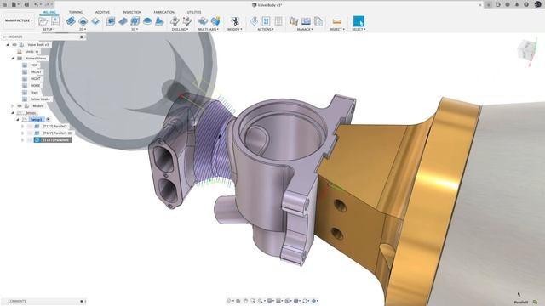Switch to the UTILITIES tab

click(x=194, y=12)
